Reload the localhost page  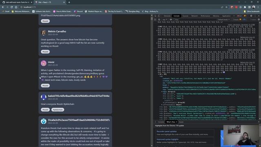click(x=12, y=7)
